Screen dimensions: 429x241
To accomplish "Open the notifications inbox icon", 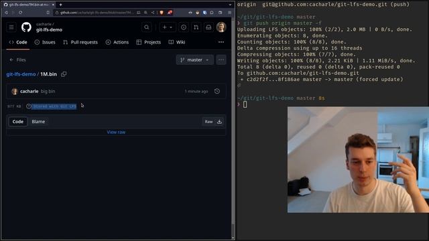I will click(x=208, y=27).
